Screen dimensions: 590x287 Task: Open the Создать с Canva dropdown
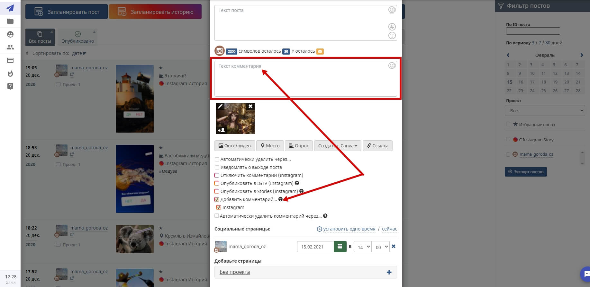click(x=338, y=146)
